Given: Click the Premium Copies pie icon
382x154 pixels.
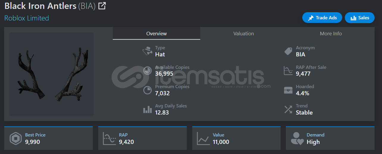Looking at the screenshot, I should (147, 90).
